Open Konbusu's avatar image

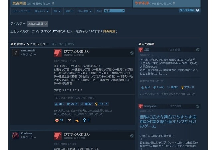pos(16,135)
